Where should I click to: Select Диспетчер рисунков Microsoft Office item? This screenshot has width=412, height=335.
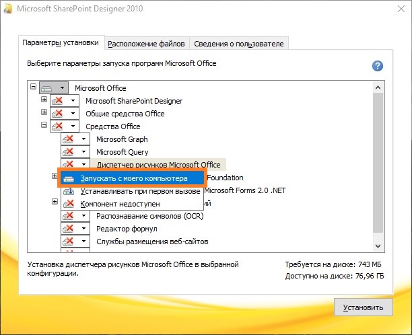(x=158, y=165)
